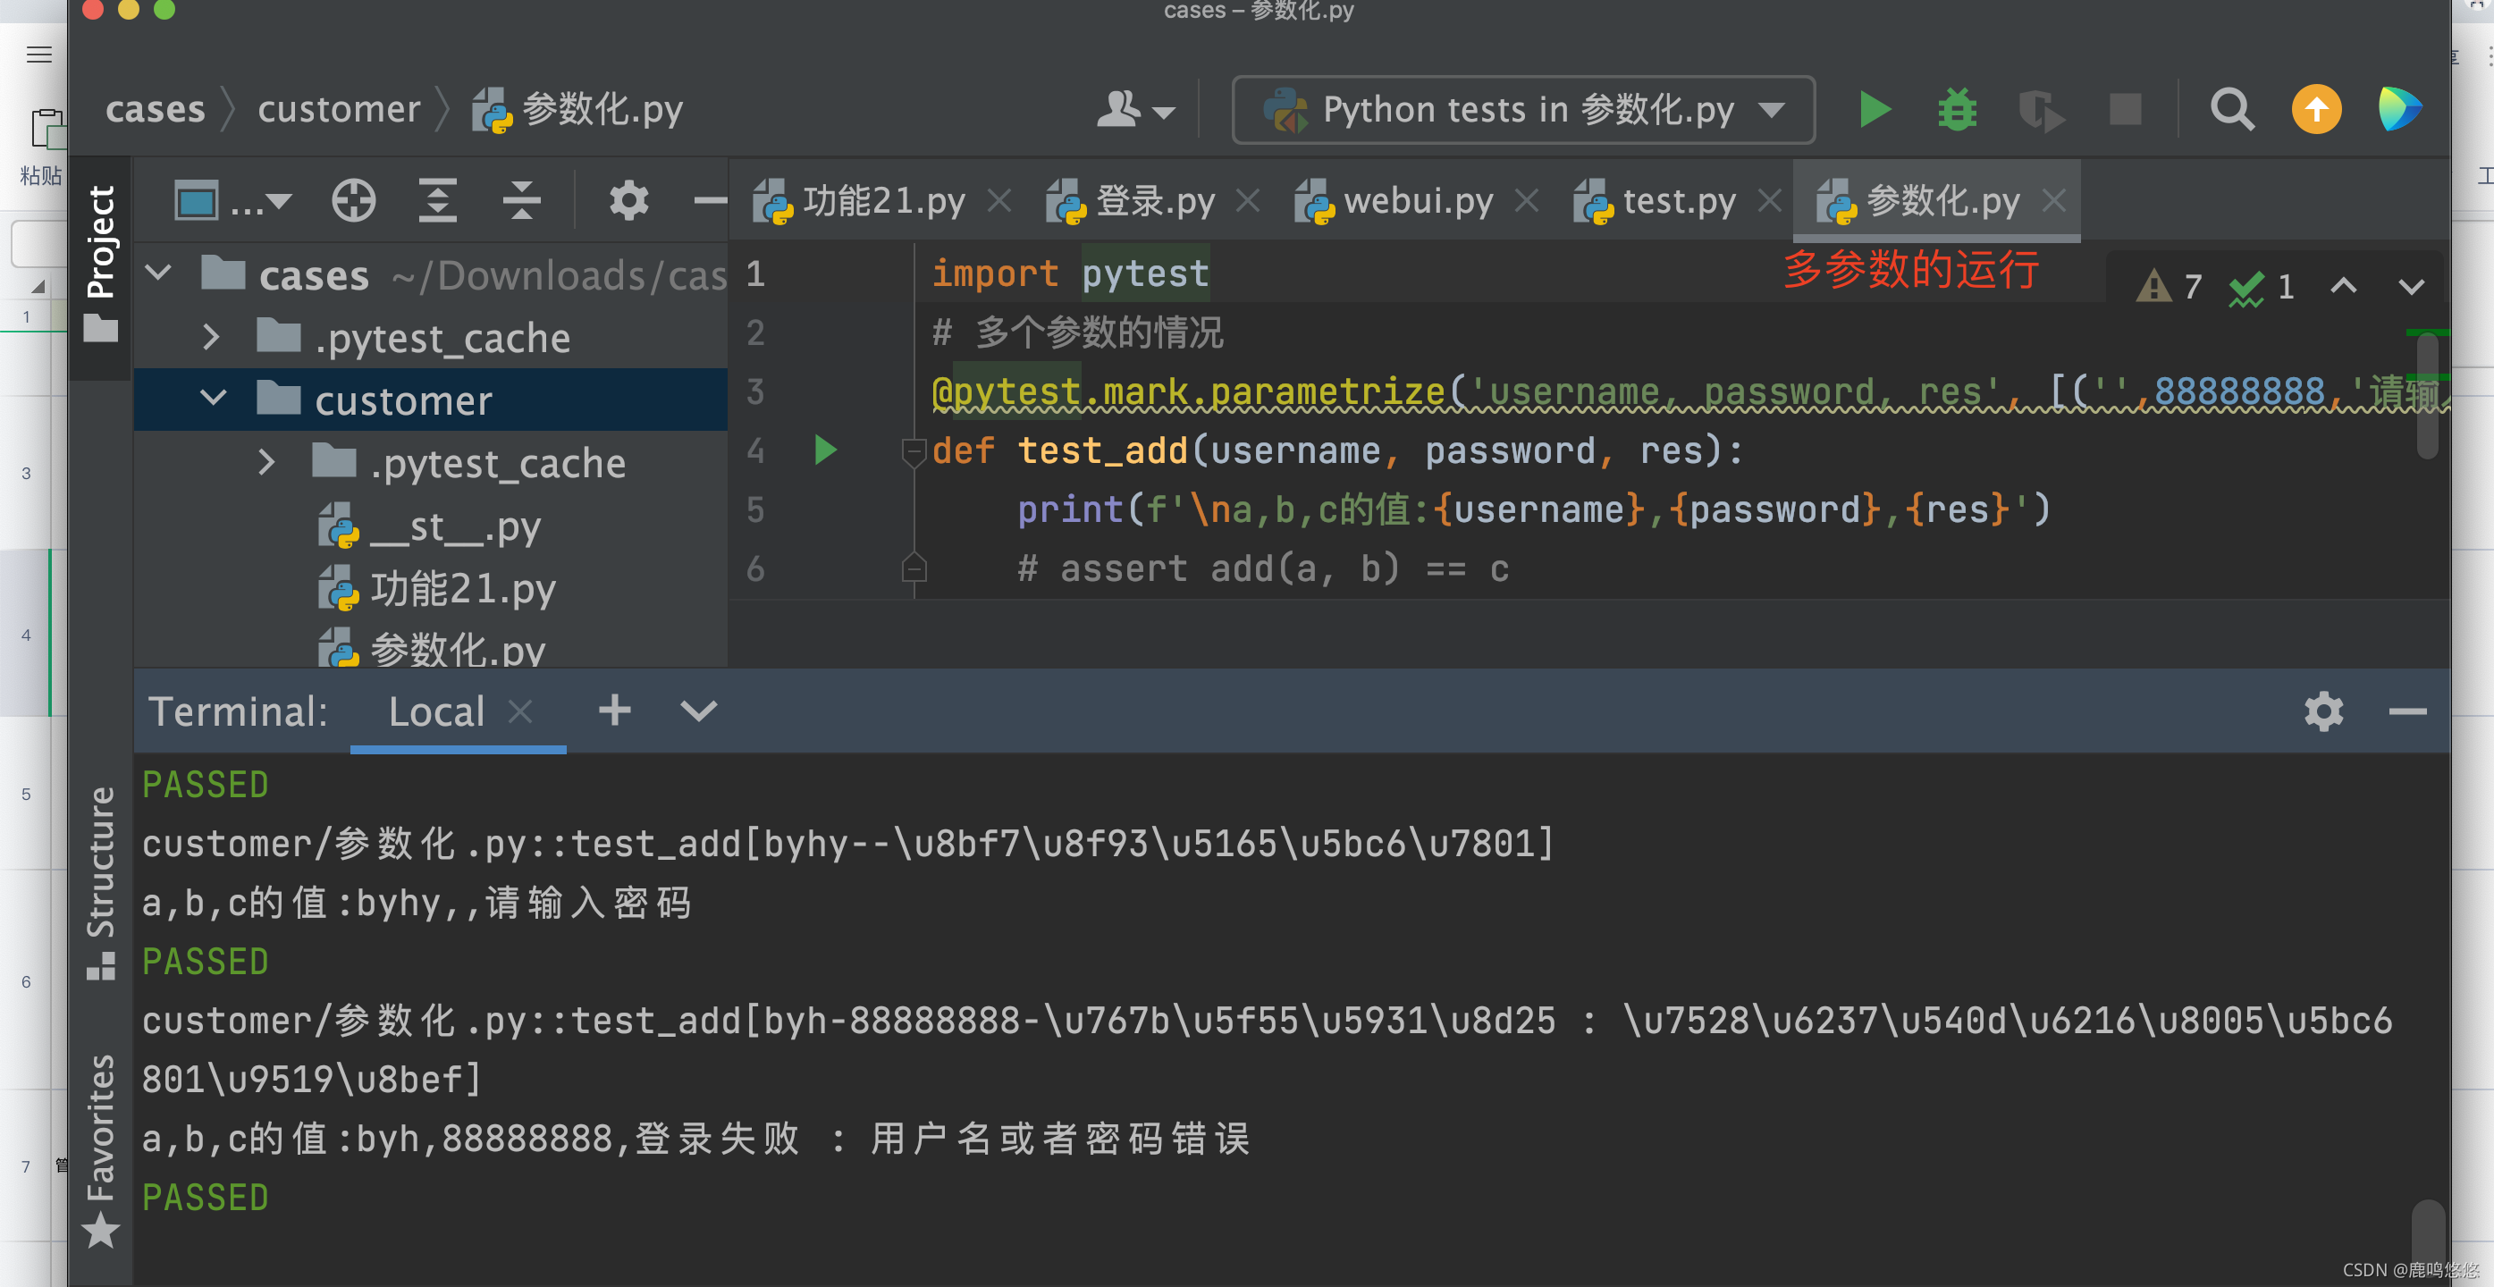Click the typo check count indicator
2494x1287 pixels.
[2262, 286]
